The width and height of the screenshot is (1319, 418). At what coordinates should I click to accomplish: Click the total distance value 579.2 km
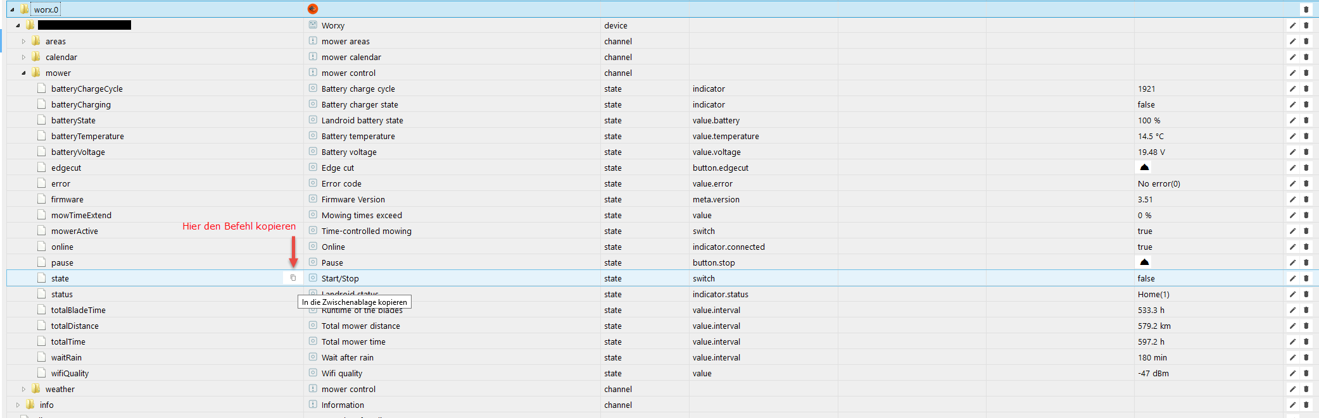(x=1154, y=326)
